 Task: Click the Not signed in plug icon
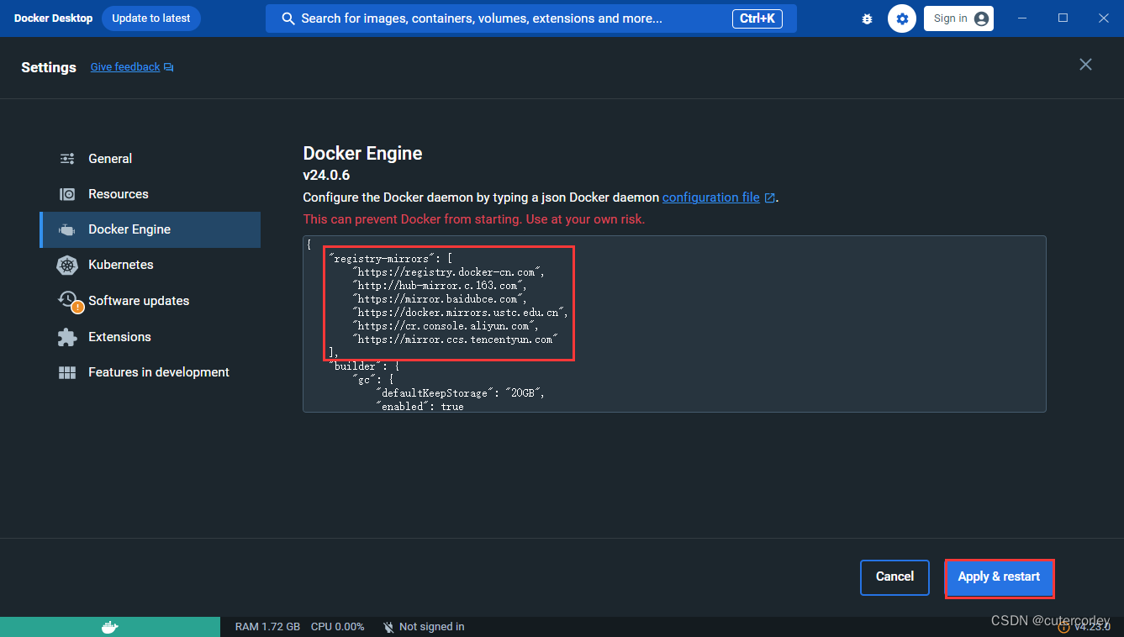pyautogui.click(x=388, y=627)
